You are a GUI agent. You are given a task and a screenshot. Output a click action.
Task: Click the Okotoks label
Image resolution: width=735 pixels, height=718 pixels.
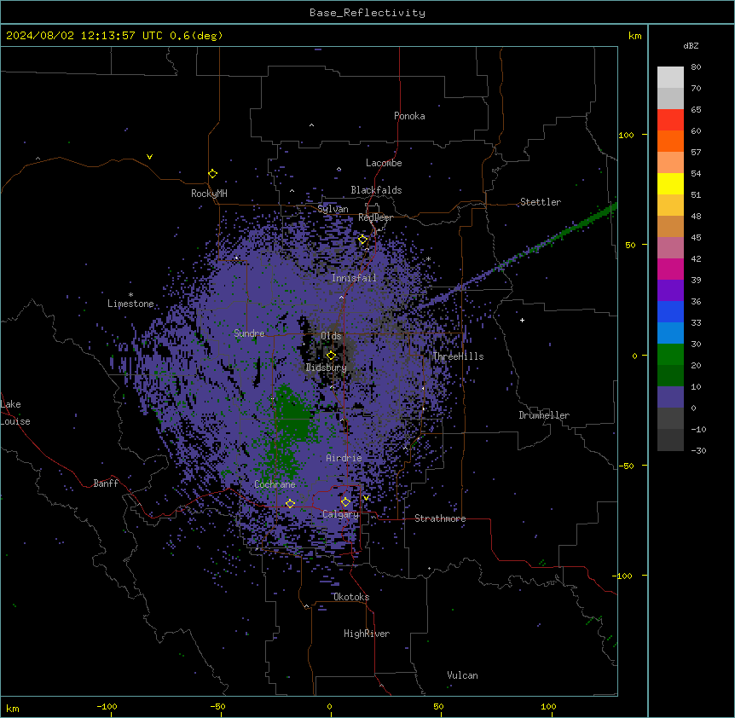(x=351, y=597)
